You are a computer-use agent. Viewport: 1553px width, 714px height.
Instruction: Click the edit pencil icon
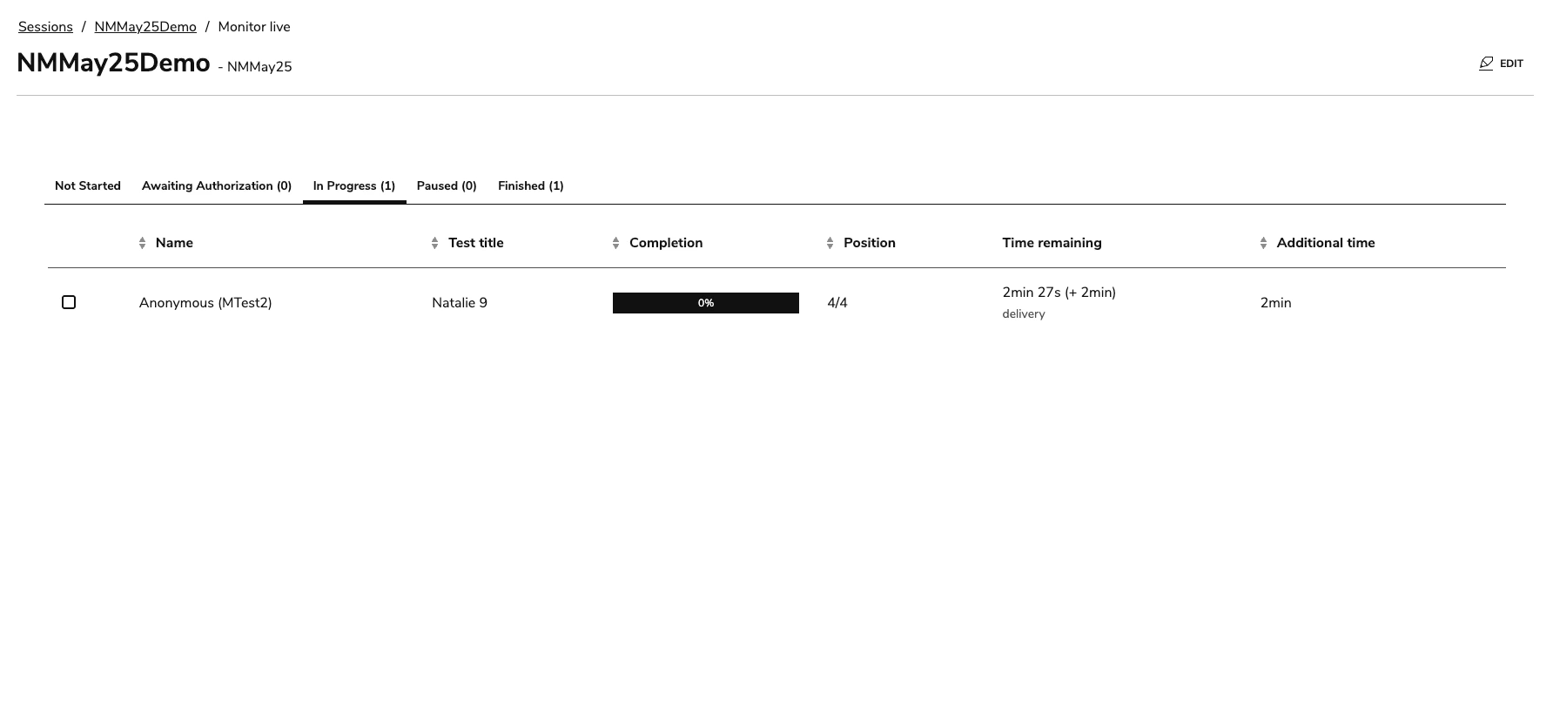tap(1486, 64)
